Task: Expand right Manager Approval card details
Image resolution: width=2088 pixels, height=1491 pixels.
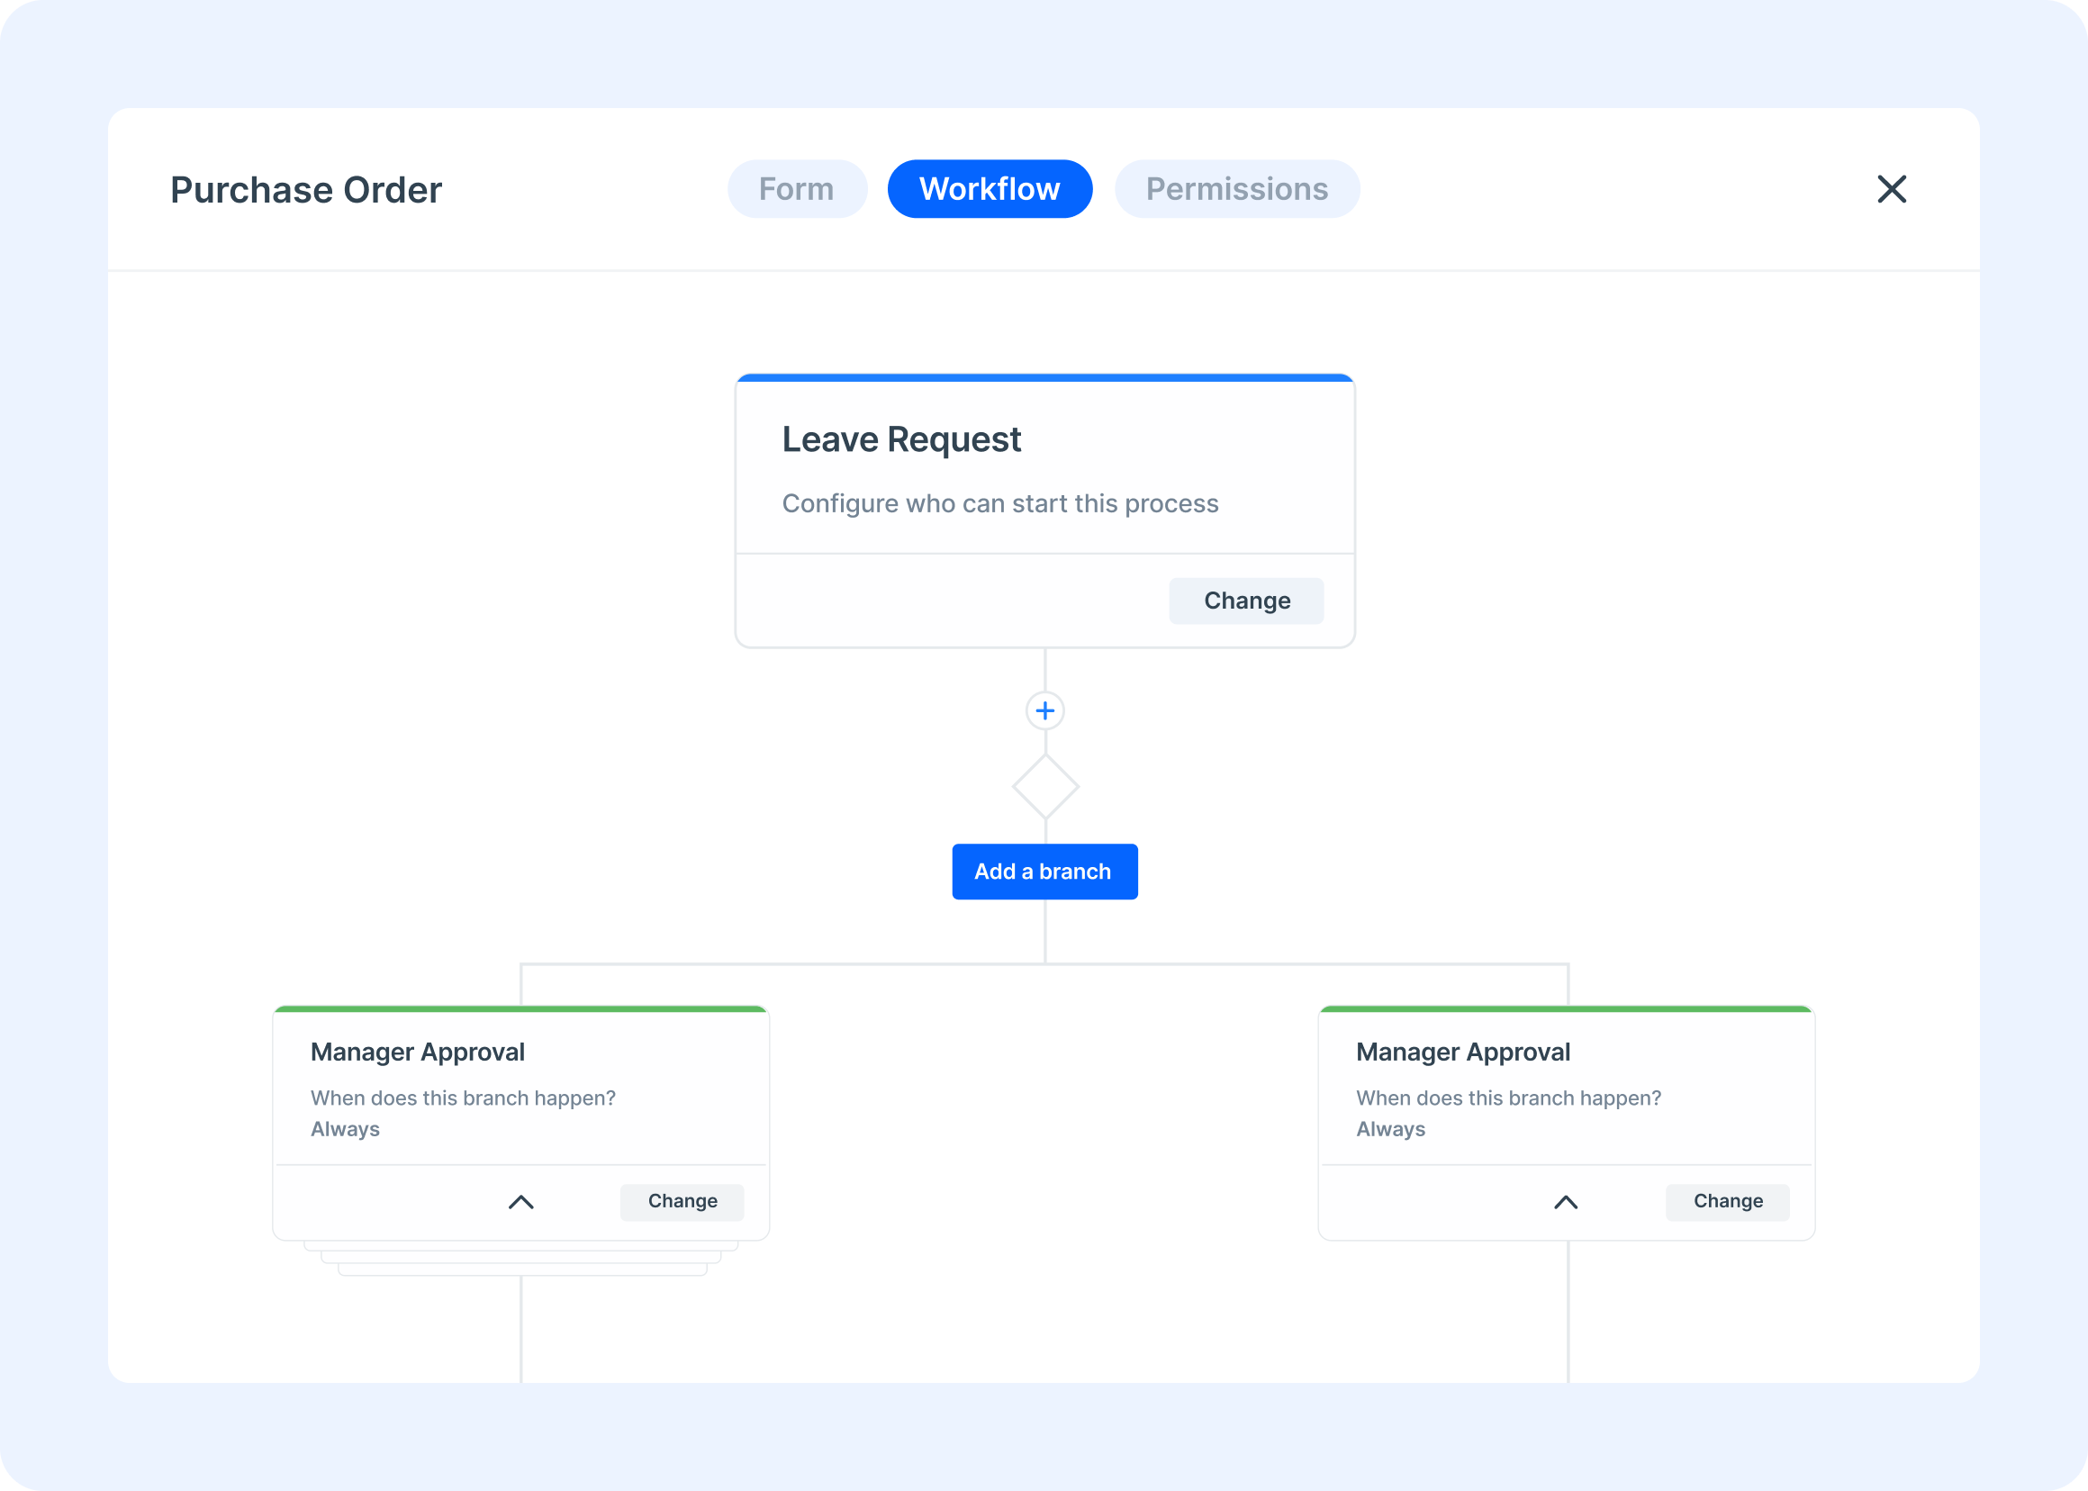Action: pos(1565,1202)
